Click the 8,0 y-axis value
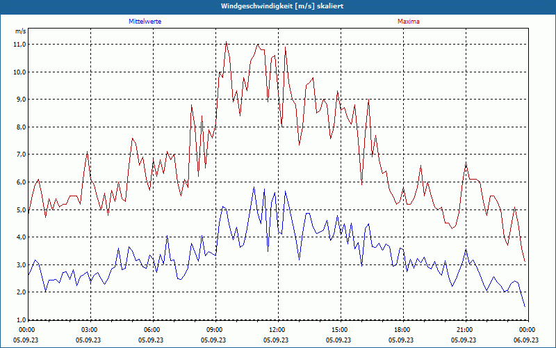The image size is (556, 348). [x=22, y=127]
